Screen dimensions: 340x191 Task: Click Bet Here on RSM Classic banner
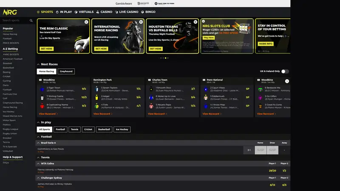tap(47, 49)
